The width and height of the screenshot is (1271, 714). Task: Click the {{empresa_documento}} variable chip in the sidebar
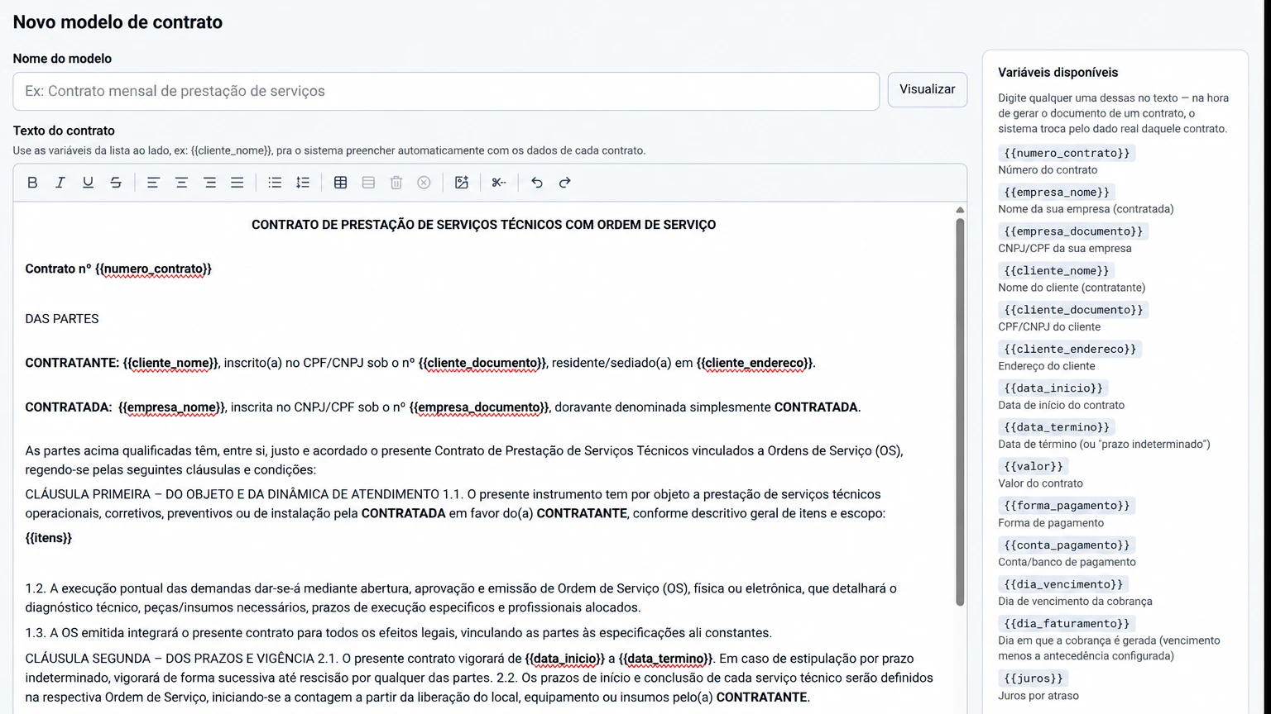(1073, 231)
